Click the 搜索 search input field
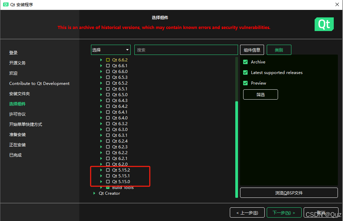Screen dimensions: 343x221 [x=186, y=50]
